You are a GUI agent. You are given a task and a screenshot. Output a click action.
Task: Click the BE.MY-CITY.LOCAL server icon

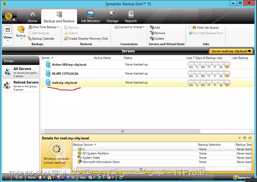pyautogui.click(x=48, y=73)
